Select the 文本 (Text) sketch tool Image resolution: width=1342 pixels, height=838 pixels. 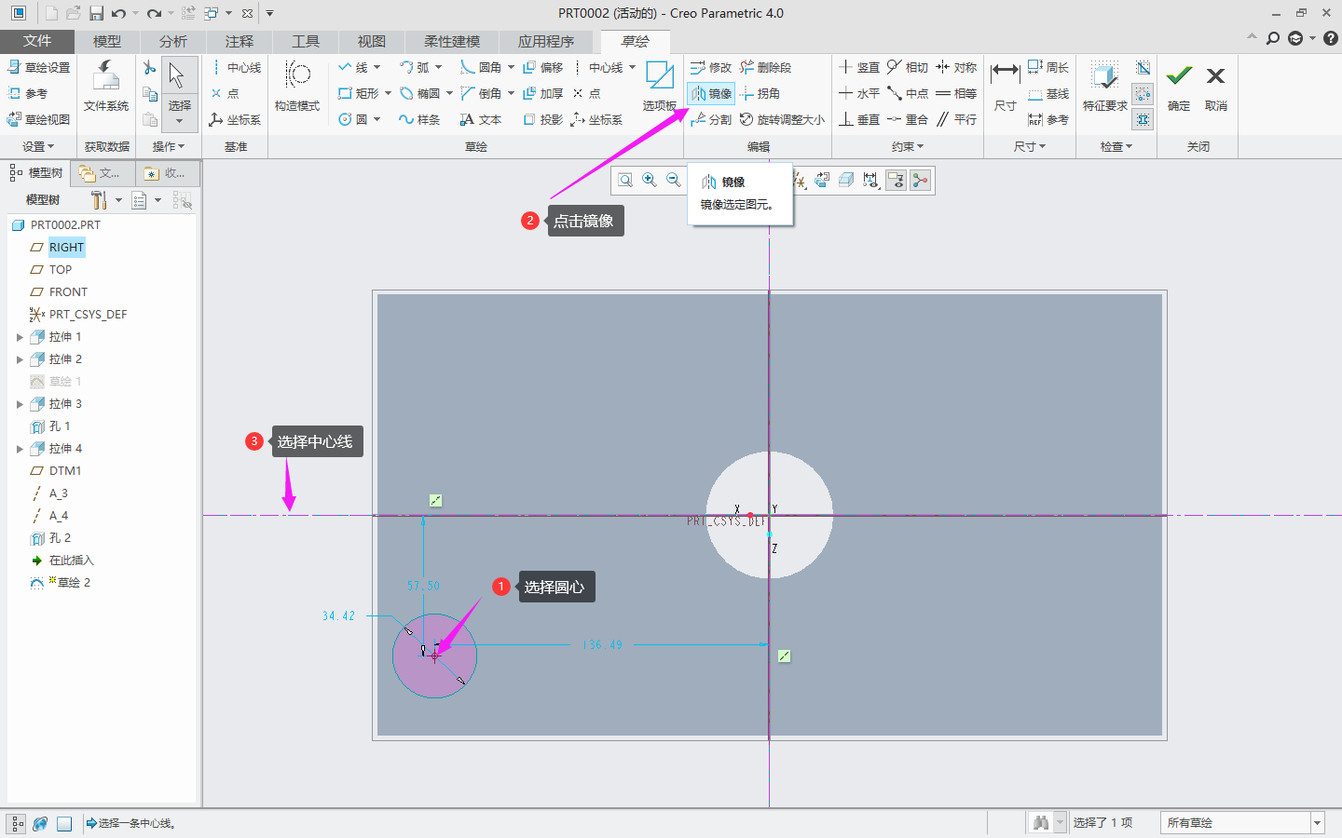(x=481, y=119)
